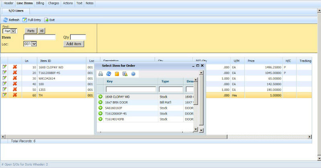321x168 pixels.
Task: Expand the Loc dropdown showing 001
Action: click(30, 44)
